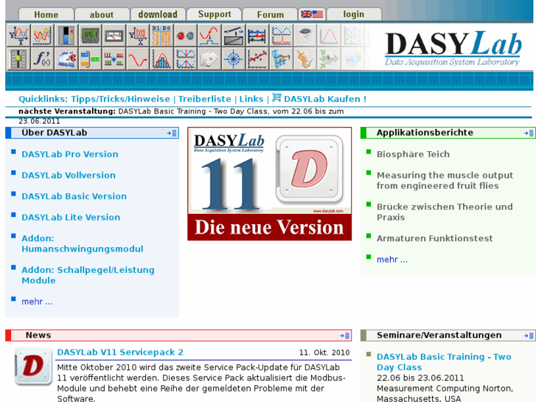Click the pulse arrow conversion icon
536x402 pixels.
coord(114,59)
